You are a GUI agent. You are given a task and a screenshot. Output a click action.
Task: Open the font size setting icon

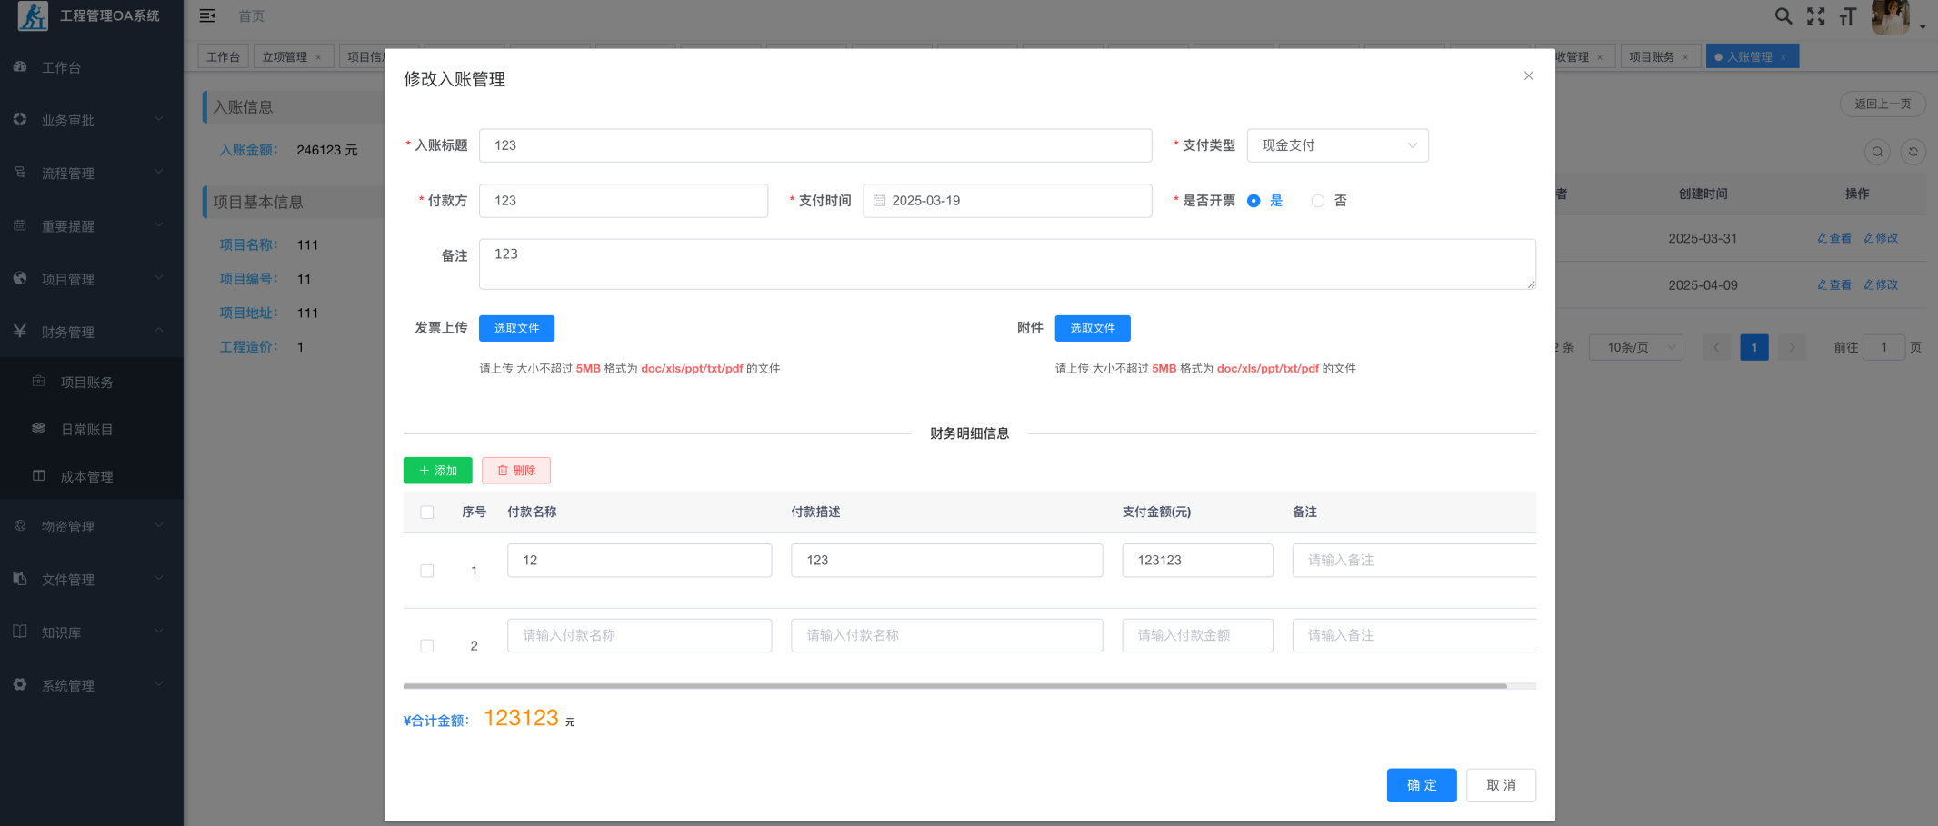pos(1847,16)
